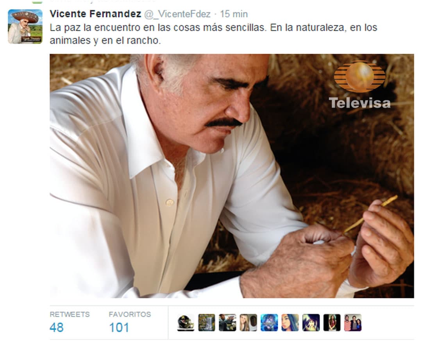The height and width of the screenshot is (342, 422).
Task: Open the avatar showing three people
Action: 352,323
